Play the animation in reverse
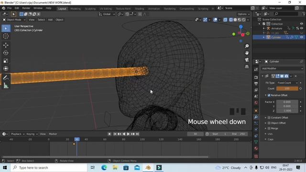Viewport: 306px width, 172px height. pyautogui.click(x=124, y=134)
